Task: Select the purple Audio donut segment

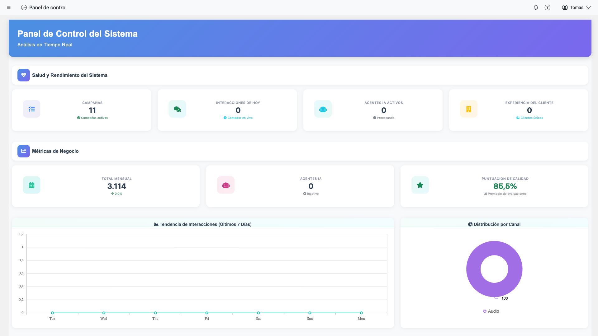Action: pos(494,246)
